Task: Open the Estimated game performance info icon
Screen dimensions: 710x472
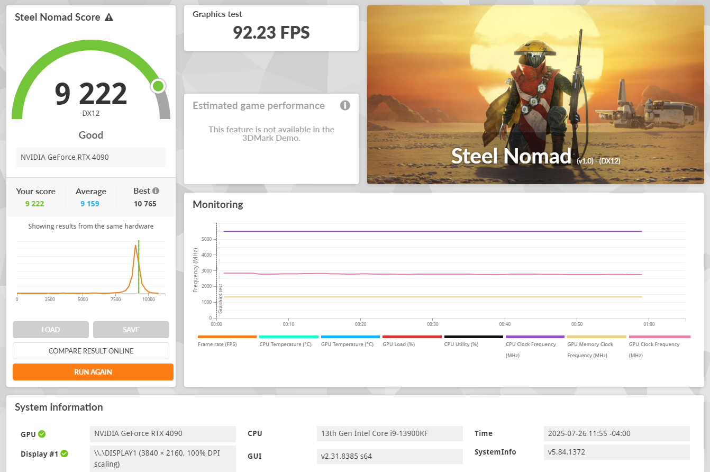Action: pyautogui.click(x=345, y=105)
